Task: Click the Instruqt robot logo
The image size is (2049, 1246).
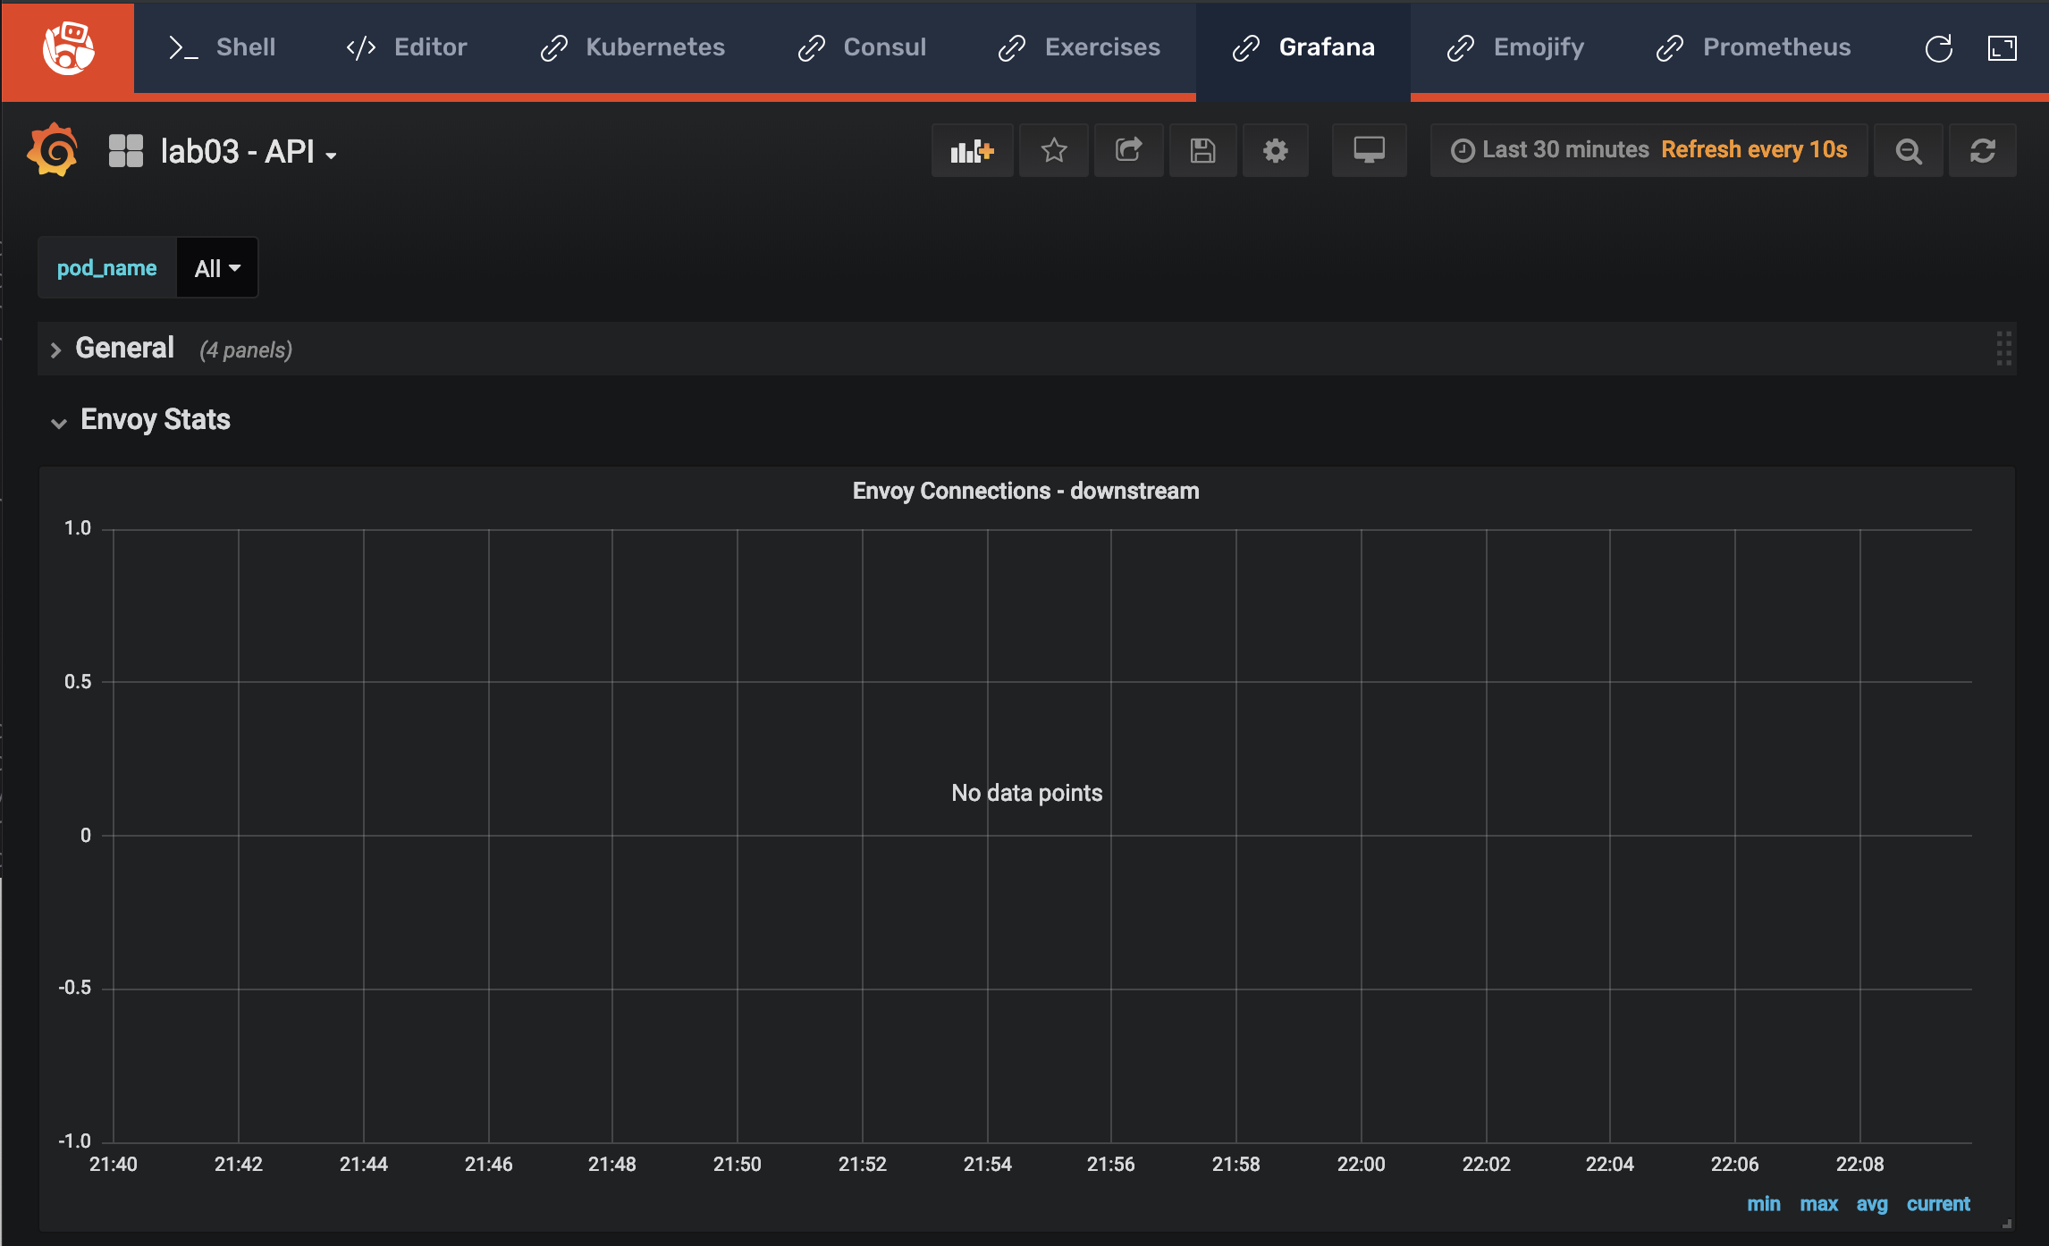Action: (x=68, y=47)
